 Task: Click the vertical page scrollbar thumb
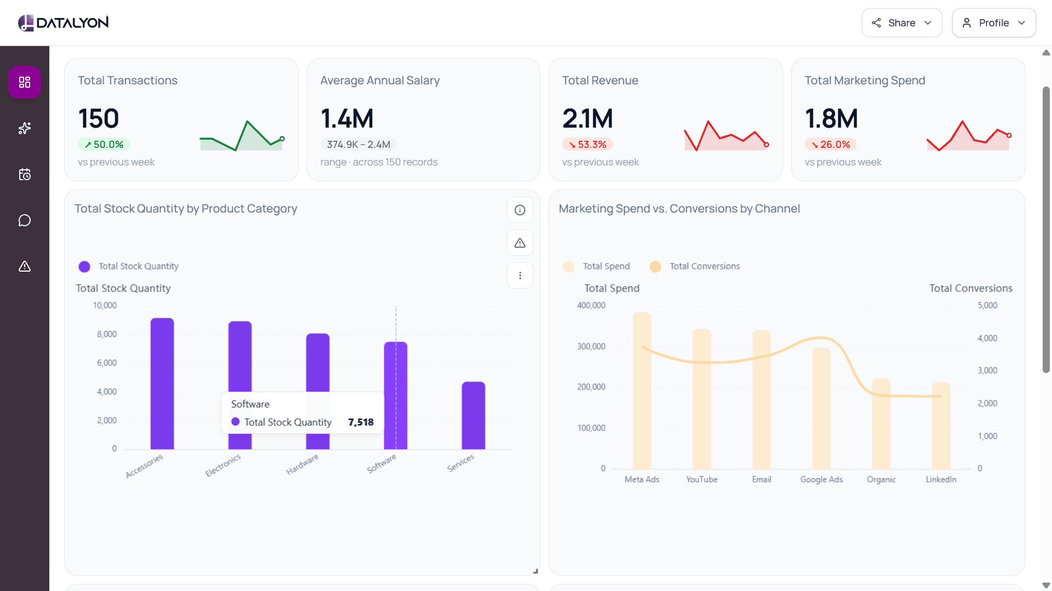click(1046, 229)
